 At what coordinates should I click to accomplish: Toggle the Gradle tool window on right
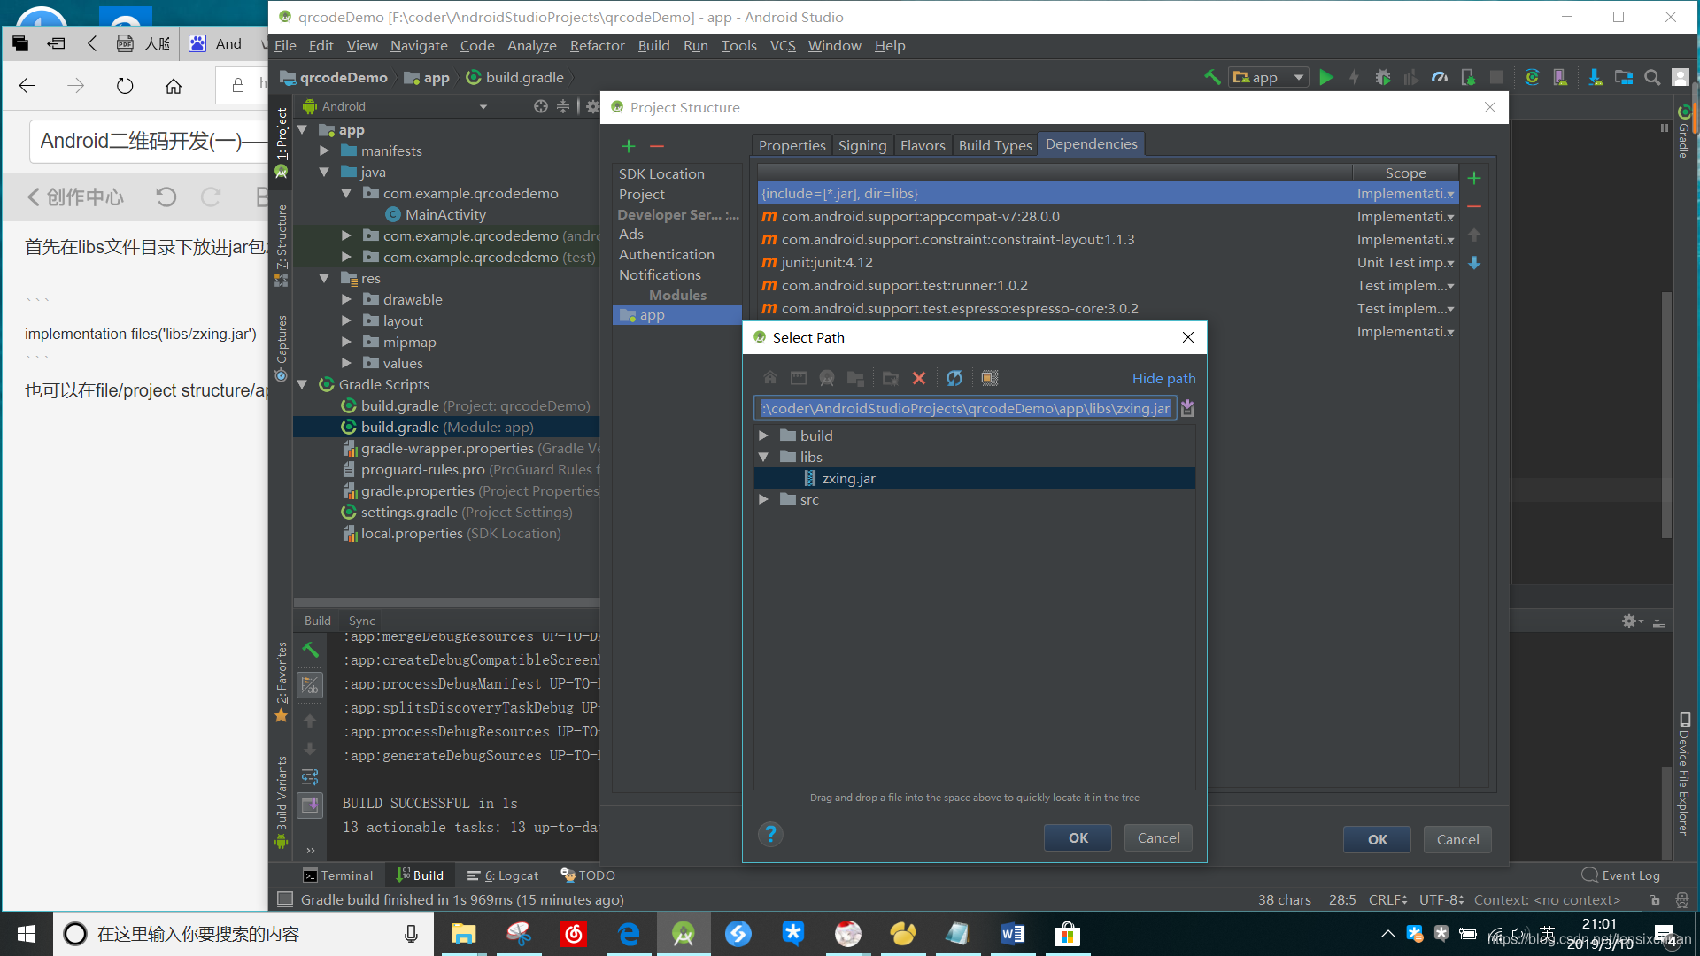[1684, 130]
